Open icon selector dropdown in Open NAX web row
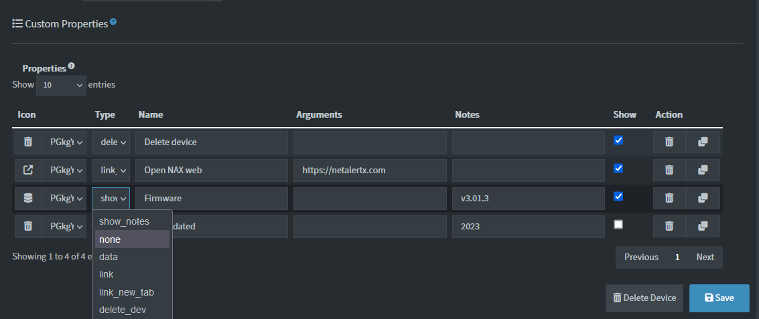759x319 pixels. (64, 170)
